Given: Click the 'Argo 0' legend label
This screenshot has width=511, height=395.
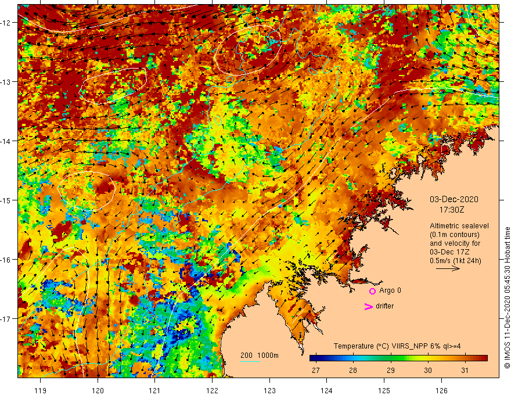Looking at the screenshot, I should [x=390, y=290].
